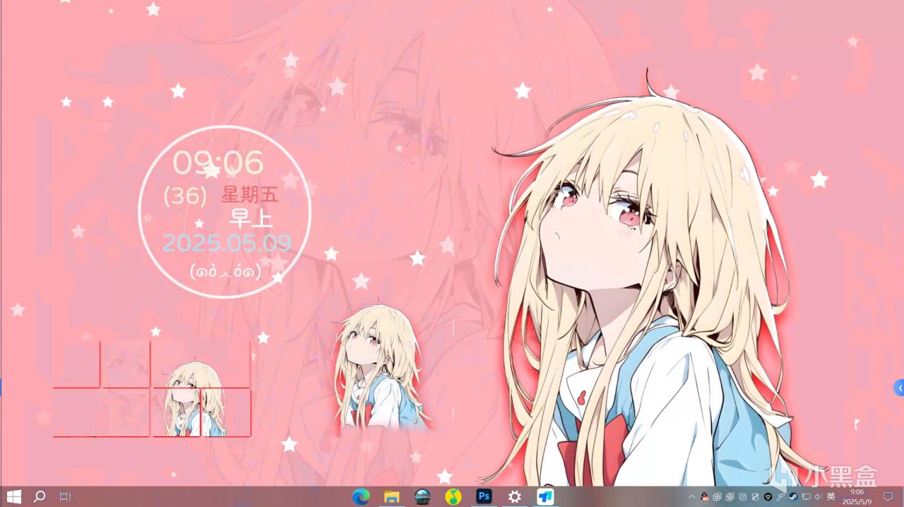This screenshot has height=507, width=904.
Task: Open the taskbar clock showing 9:06
Action: point(857,496)
